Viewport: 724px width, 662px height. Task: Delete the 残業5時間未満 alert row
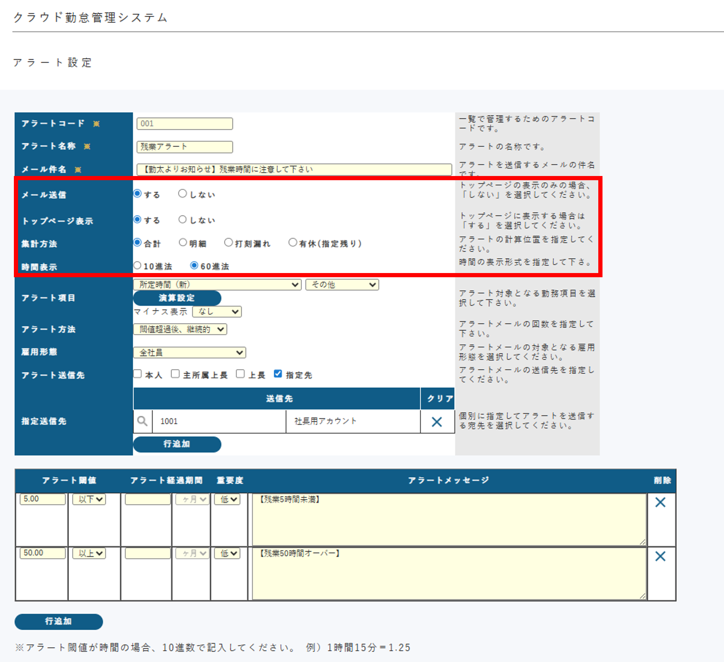point(660,502)
